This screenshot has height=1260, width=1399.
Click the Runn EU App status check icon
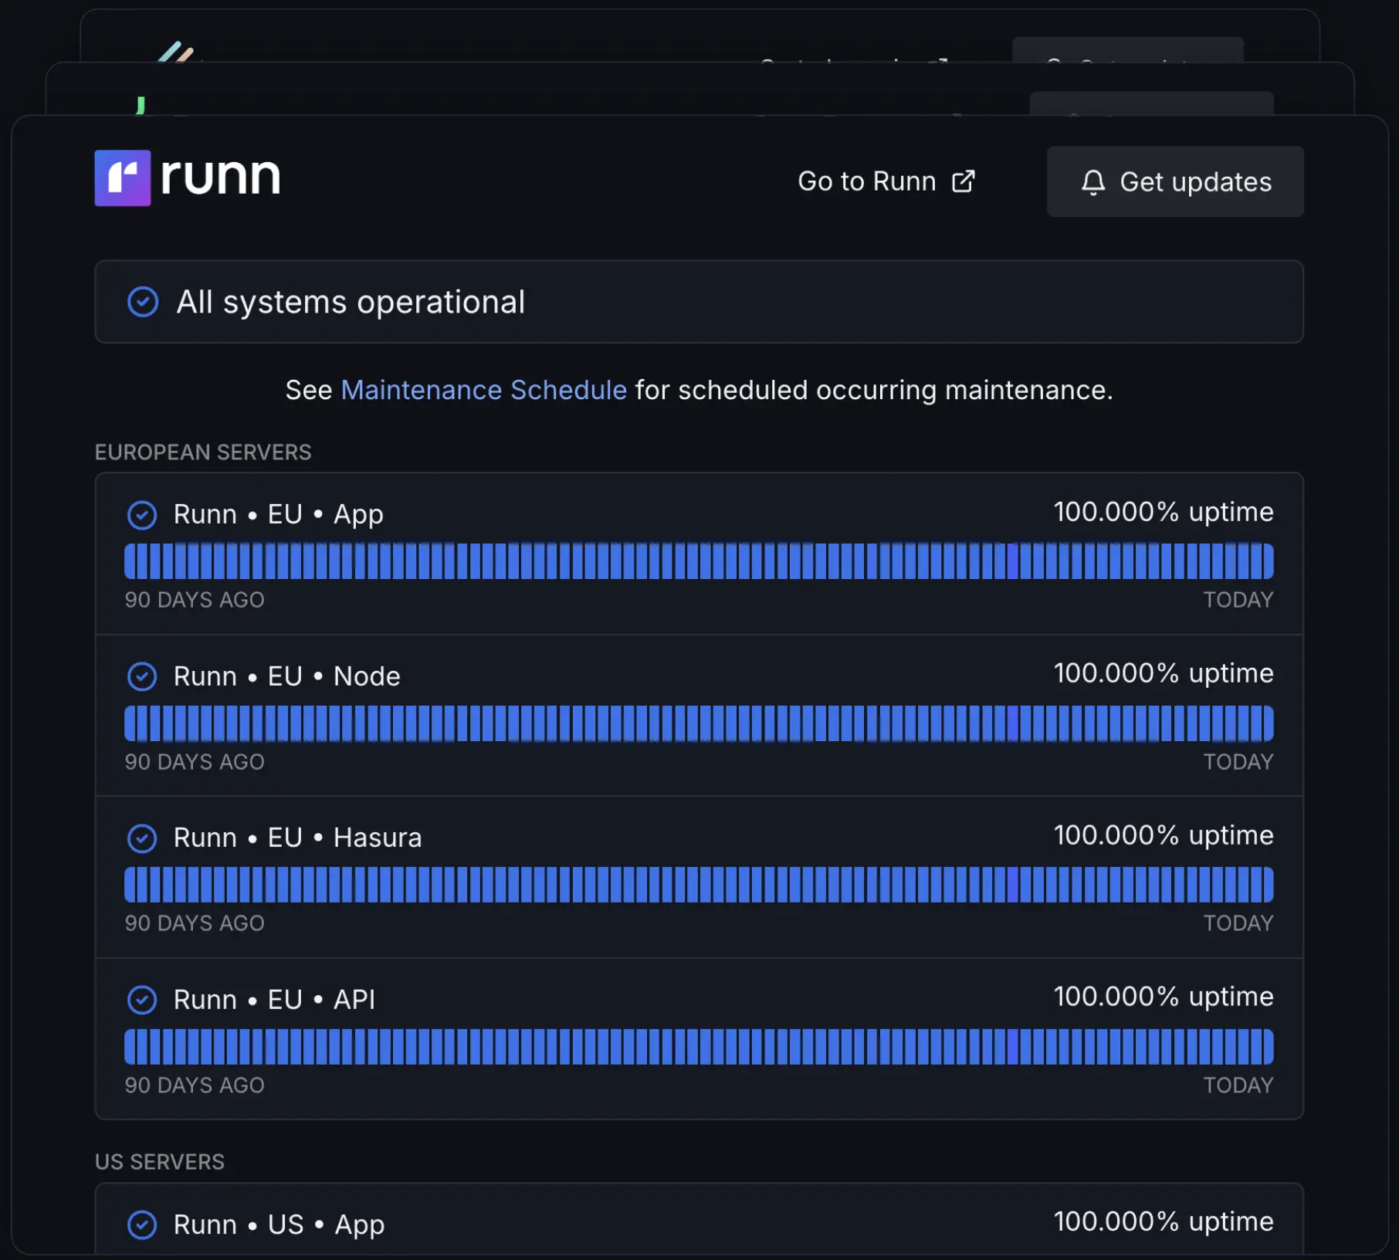pos(142,515)
